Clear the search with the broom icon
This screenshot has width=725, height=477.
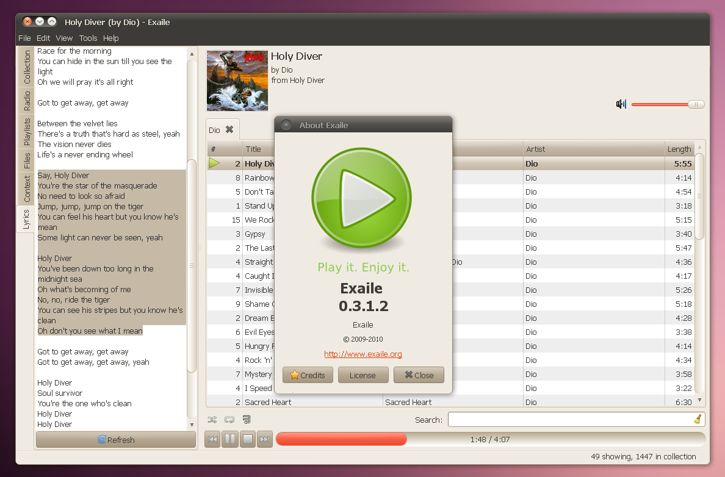[698, 420]
